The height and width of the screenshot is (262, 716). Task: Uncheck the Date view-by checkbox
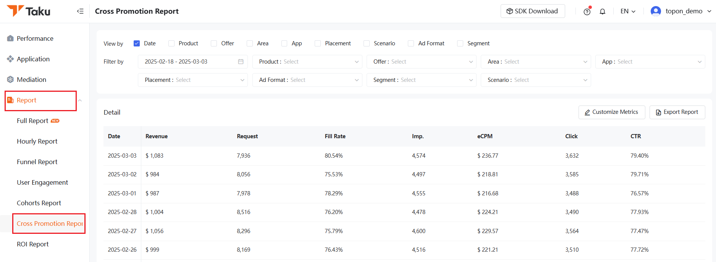(x=137, y=43)
